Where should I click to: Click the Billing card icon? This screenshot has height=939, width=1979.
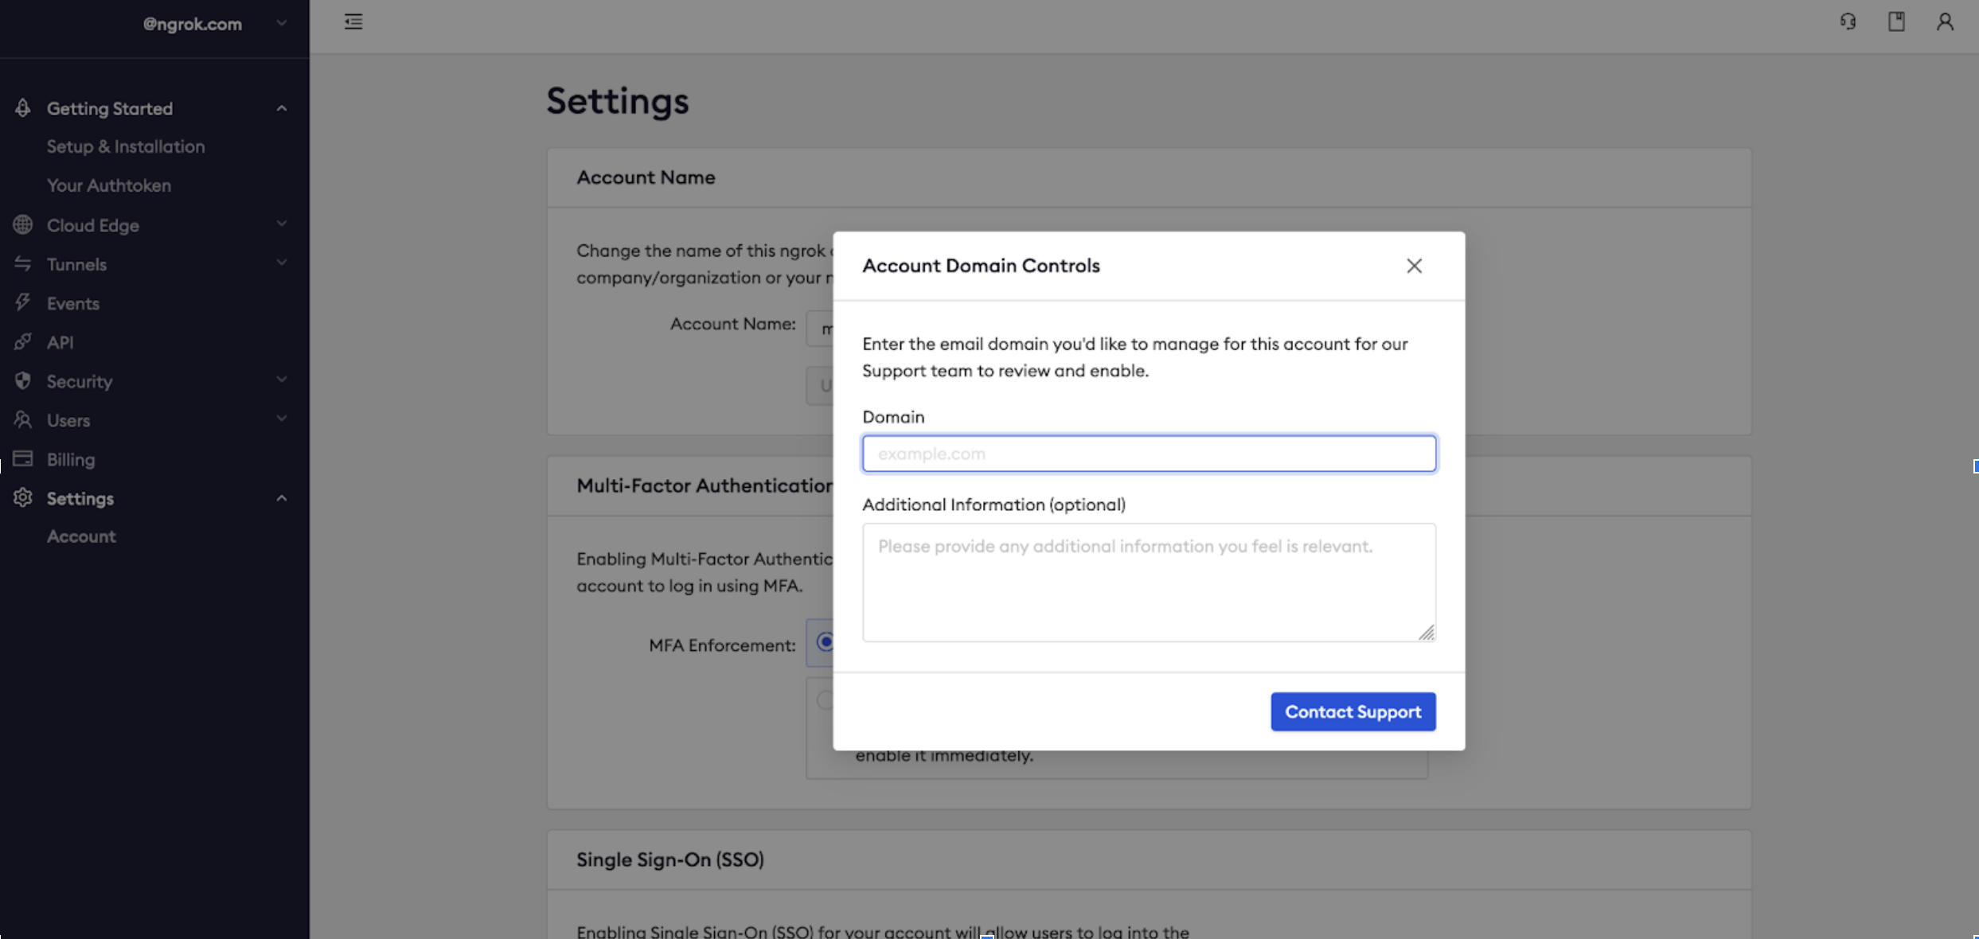[22, 459]
